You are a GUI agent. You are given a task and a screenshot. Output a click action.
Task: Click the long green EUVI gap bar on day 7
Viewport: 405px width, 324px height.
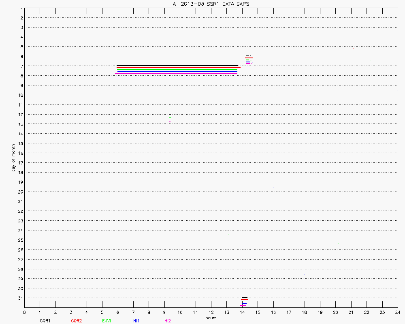click(177, 70)
